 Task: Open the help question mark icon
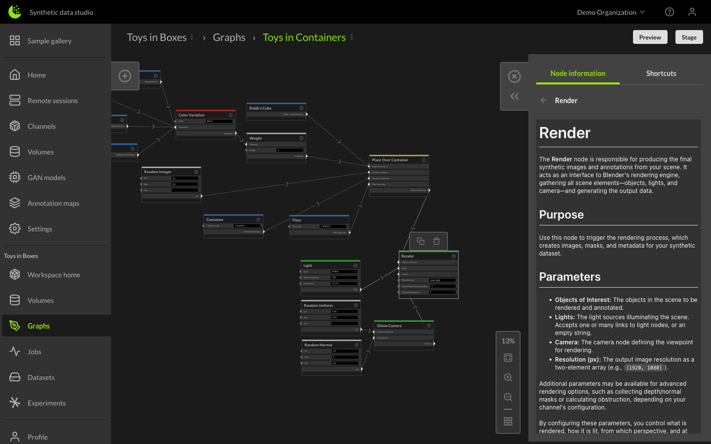coord(669,12)
